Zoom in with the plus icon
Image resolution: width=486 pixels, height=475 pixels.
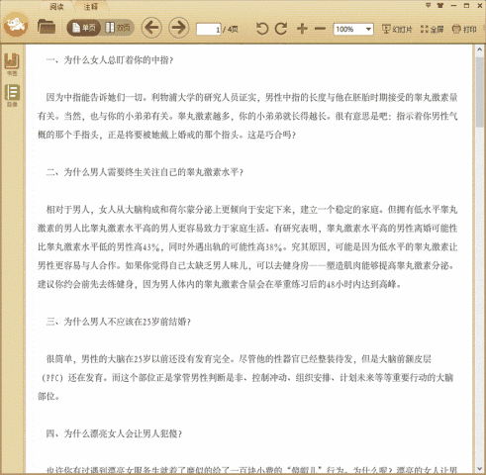pyautogui.click(x=302, y=29)
